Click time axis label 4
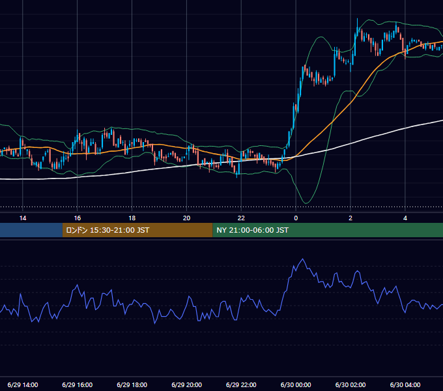Screen dimensions: 443x391 (405, 218)
